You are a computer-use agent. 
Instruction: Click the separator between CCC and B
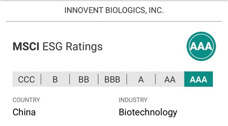[41, 79]
